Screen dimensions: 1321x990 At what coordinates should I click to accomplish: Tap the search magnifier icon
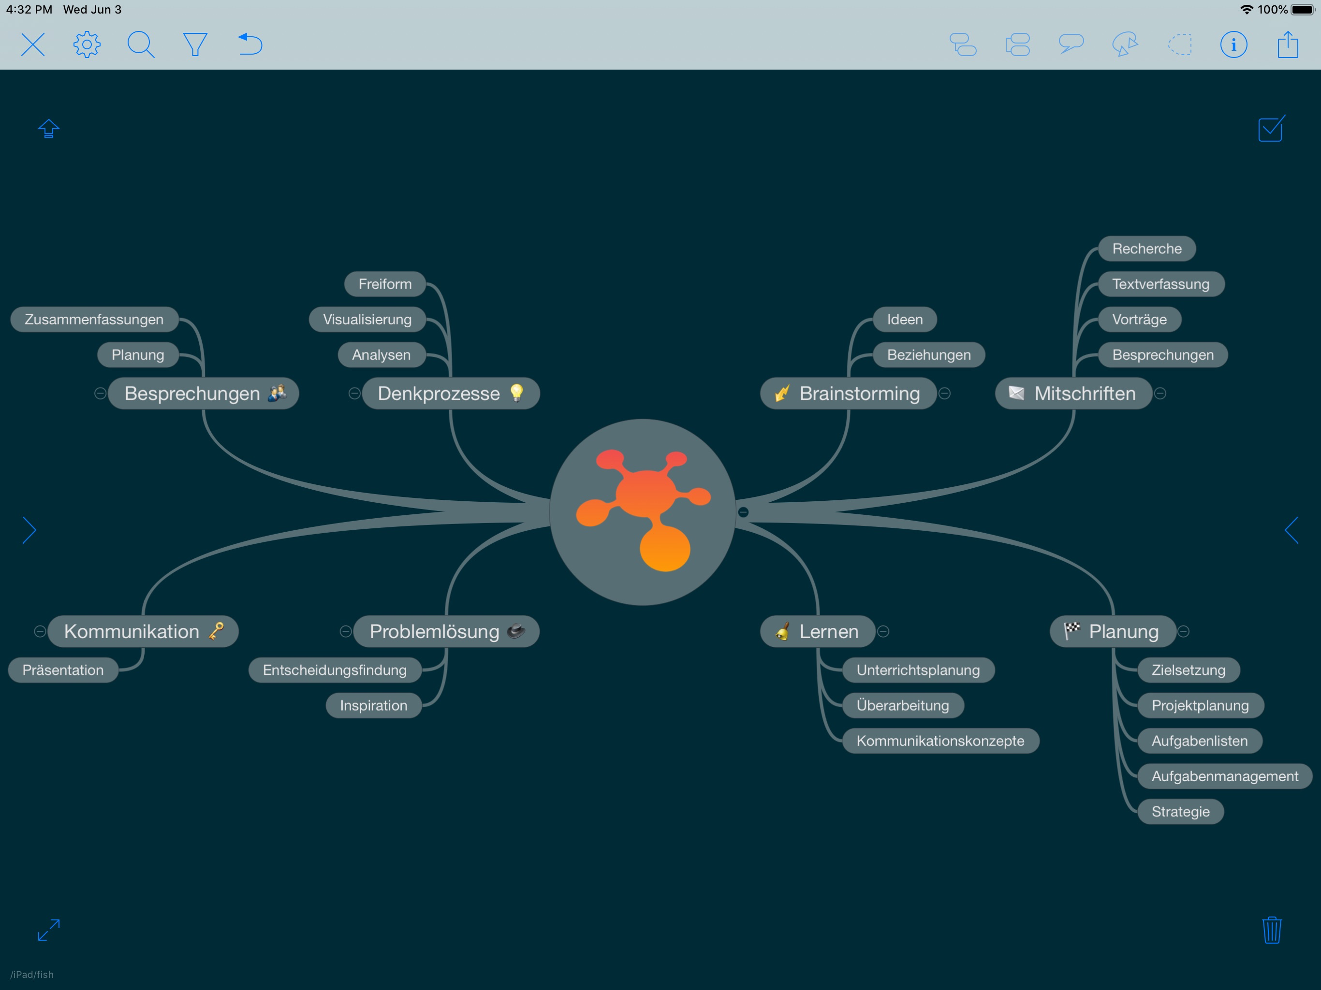pyautogui.click(x=141, y=44)
